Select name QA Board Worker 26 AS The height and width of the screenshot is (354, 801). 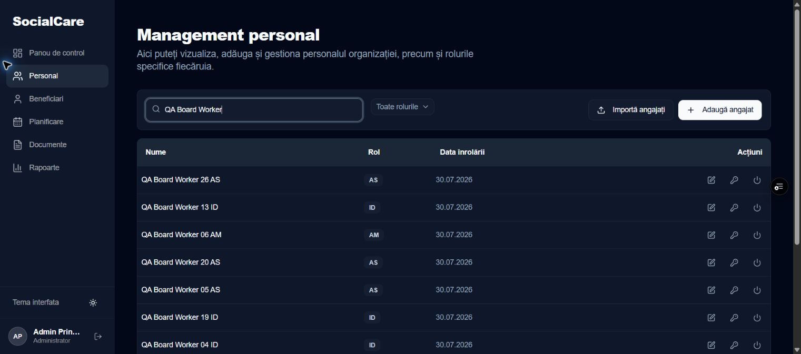181,180
